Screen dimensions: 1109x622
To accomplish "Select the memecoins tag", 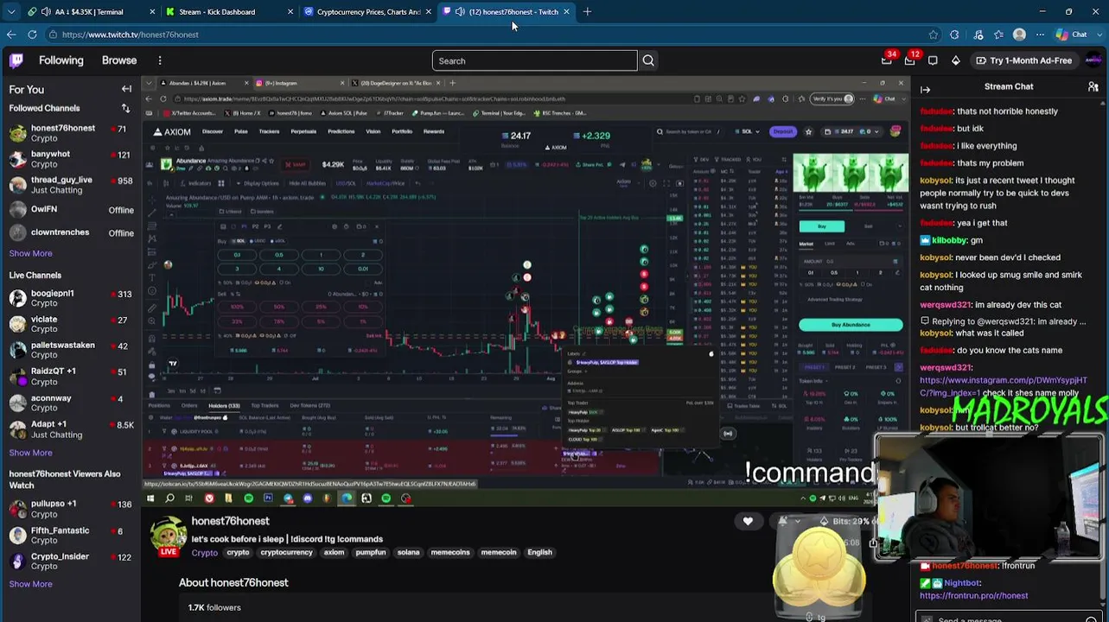I will coord(450,553).
